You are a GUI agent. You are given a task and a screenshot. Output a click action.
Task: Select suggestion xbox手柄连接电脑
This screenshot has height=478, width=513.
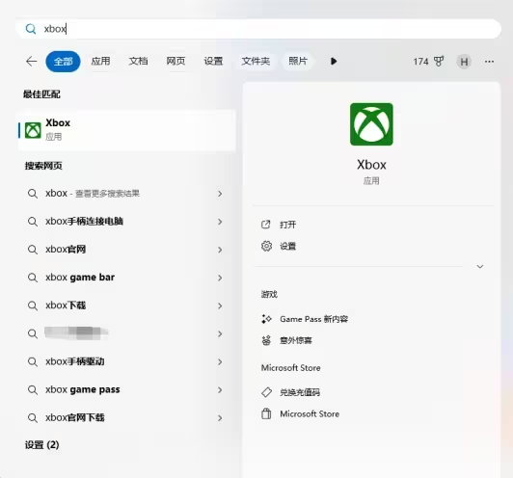(84, 222)
